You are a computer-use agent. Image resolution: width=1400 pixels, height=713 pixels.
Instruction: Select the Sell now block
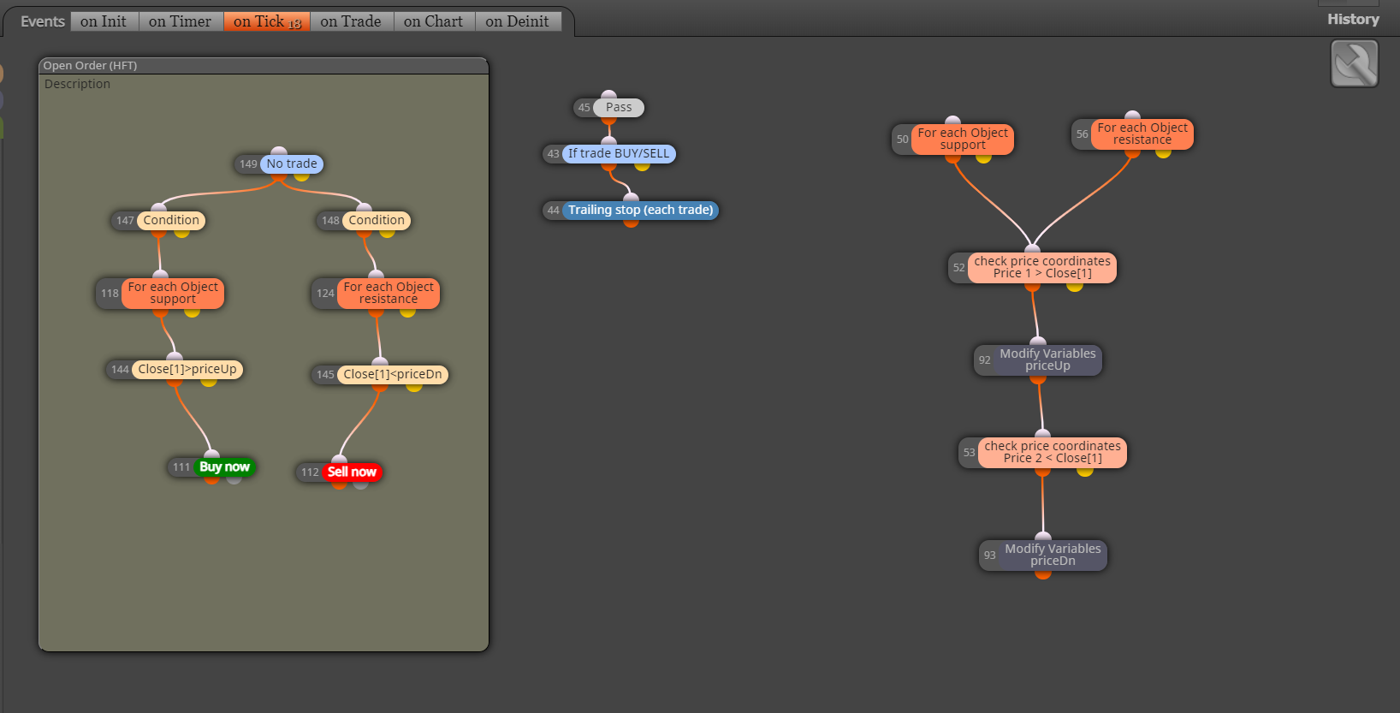click(x=351, y=472)
